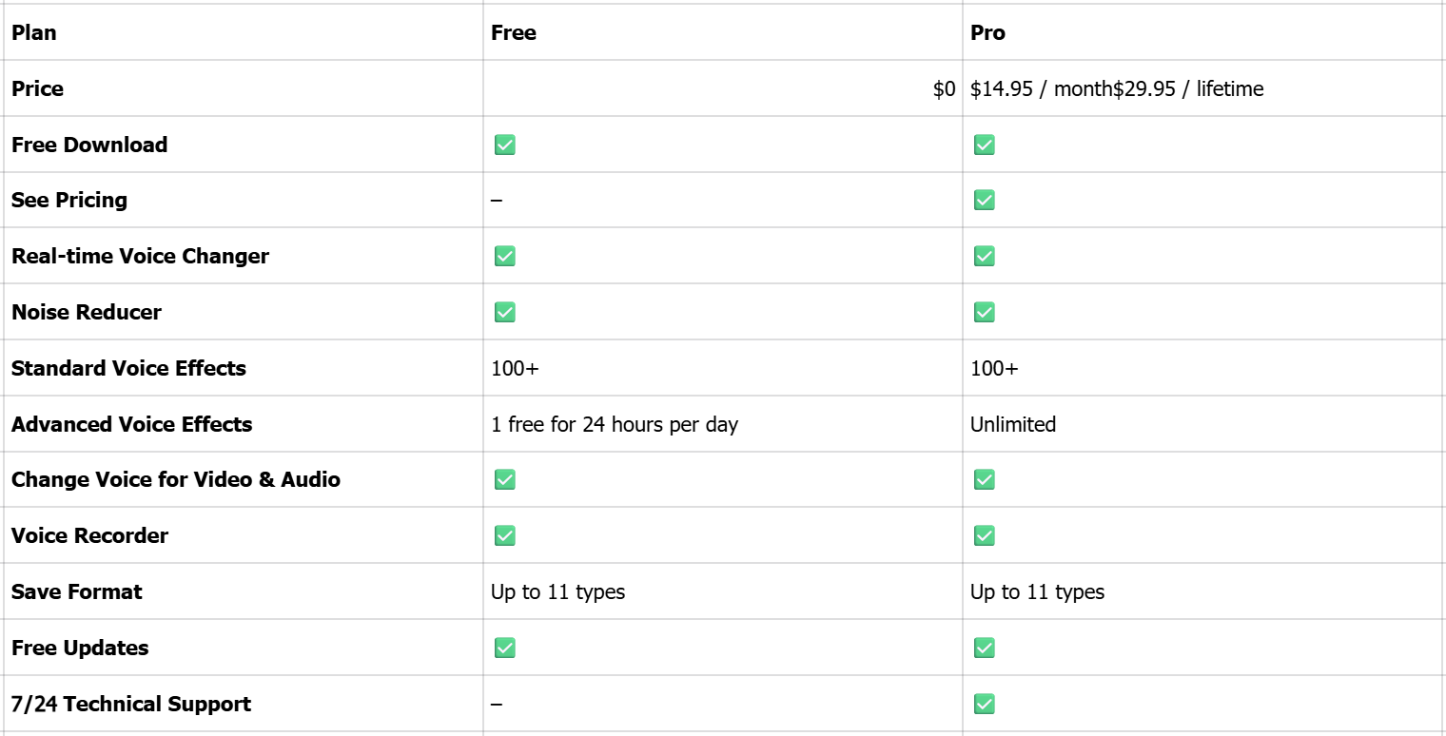Click Real-time Voice Changer checkmark in Pro column
The height and width of the screenshot is (736, 1446).
984,256
